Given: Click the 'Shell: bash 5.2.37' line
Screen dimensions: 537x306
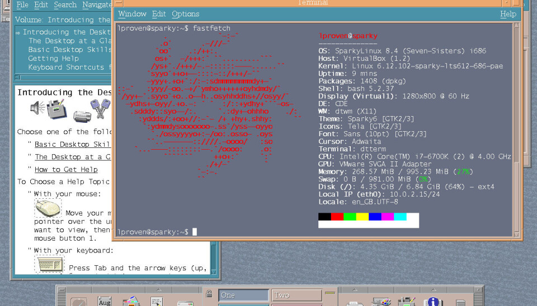Looking at the screenshot, I should [356, 89].
